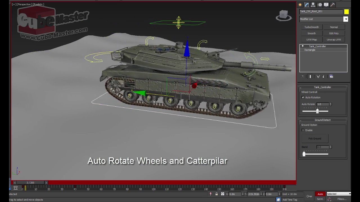360x202 pixels.
Task: Open the Display command panel tab
Action: 326,5
